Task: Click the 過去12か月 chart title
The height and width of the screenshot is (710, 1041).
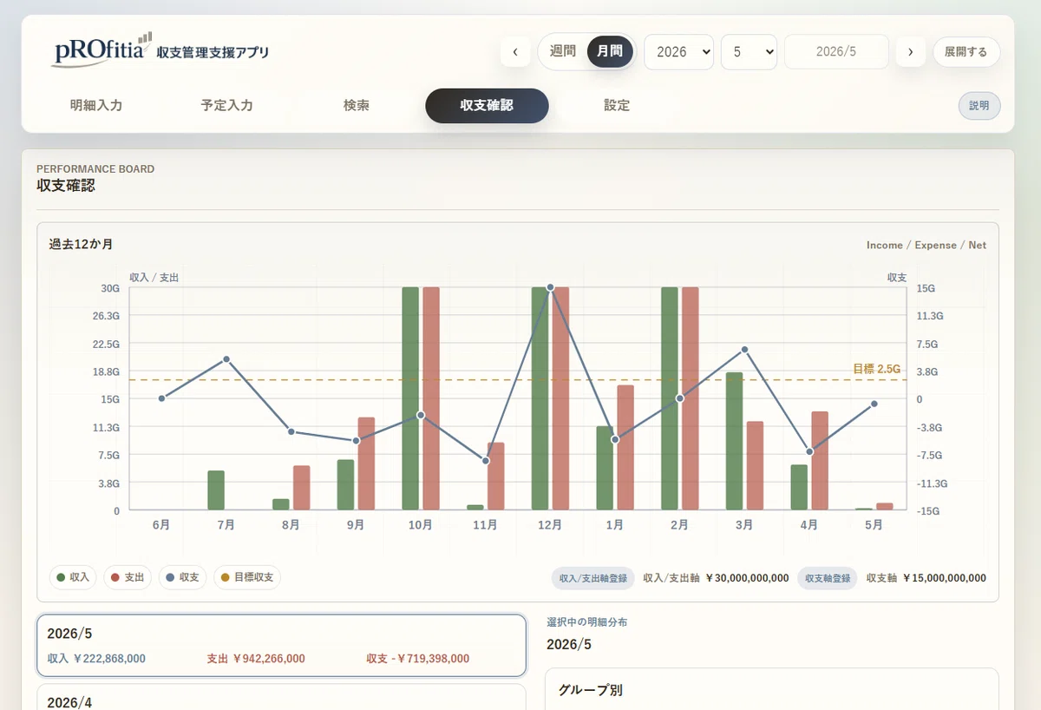Action: coord(81,245)
